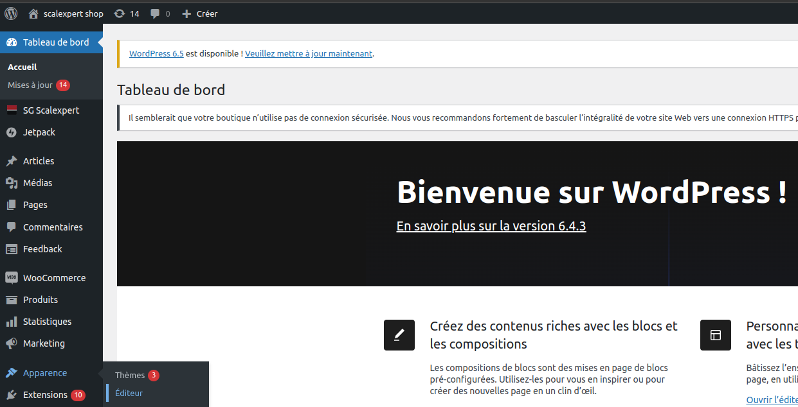Open Médias menu label
Screen dimensions: 798x407
pos(38,183)
